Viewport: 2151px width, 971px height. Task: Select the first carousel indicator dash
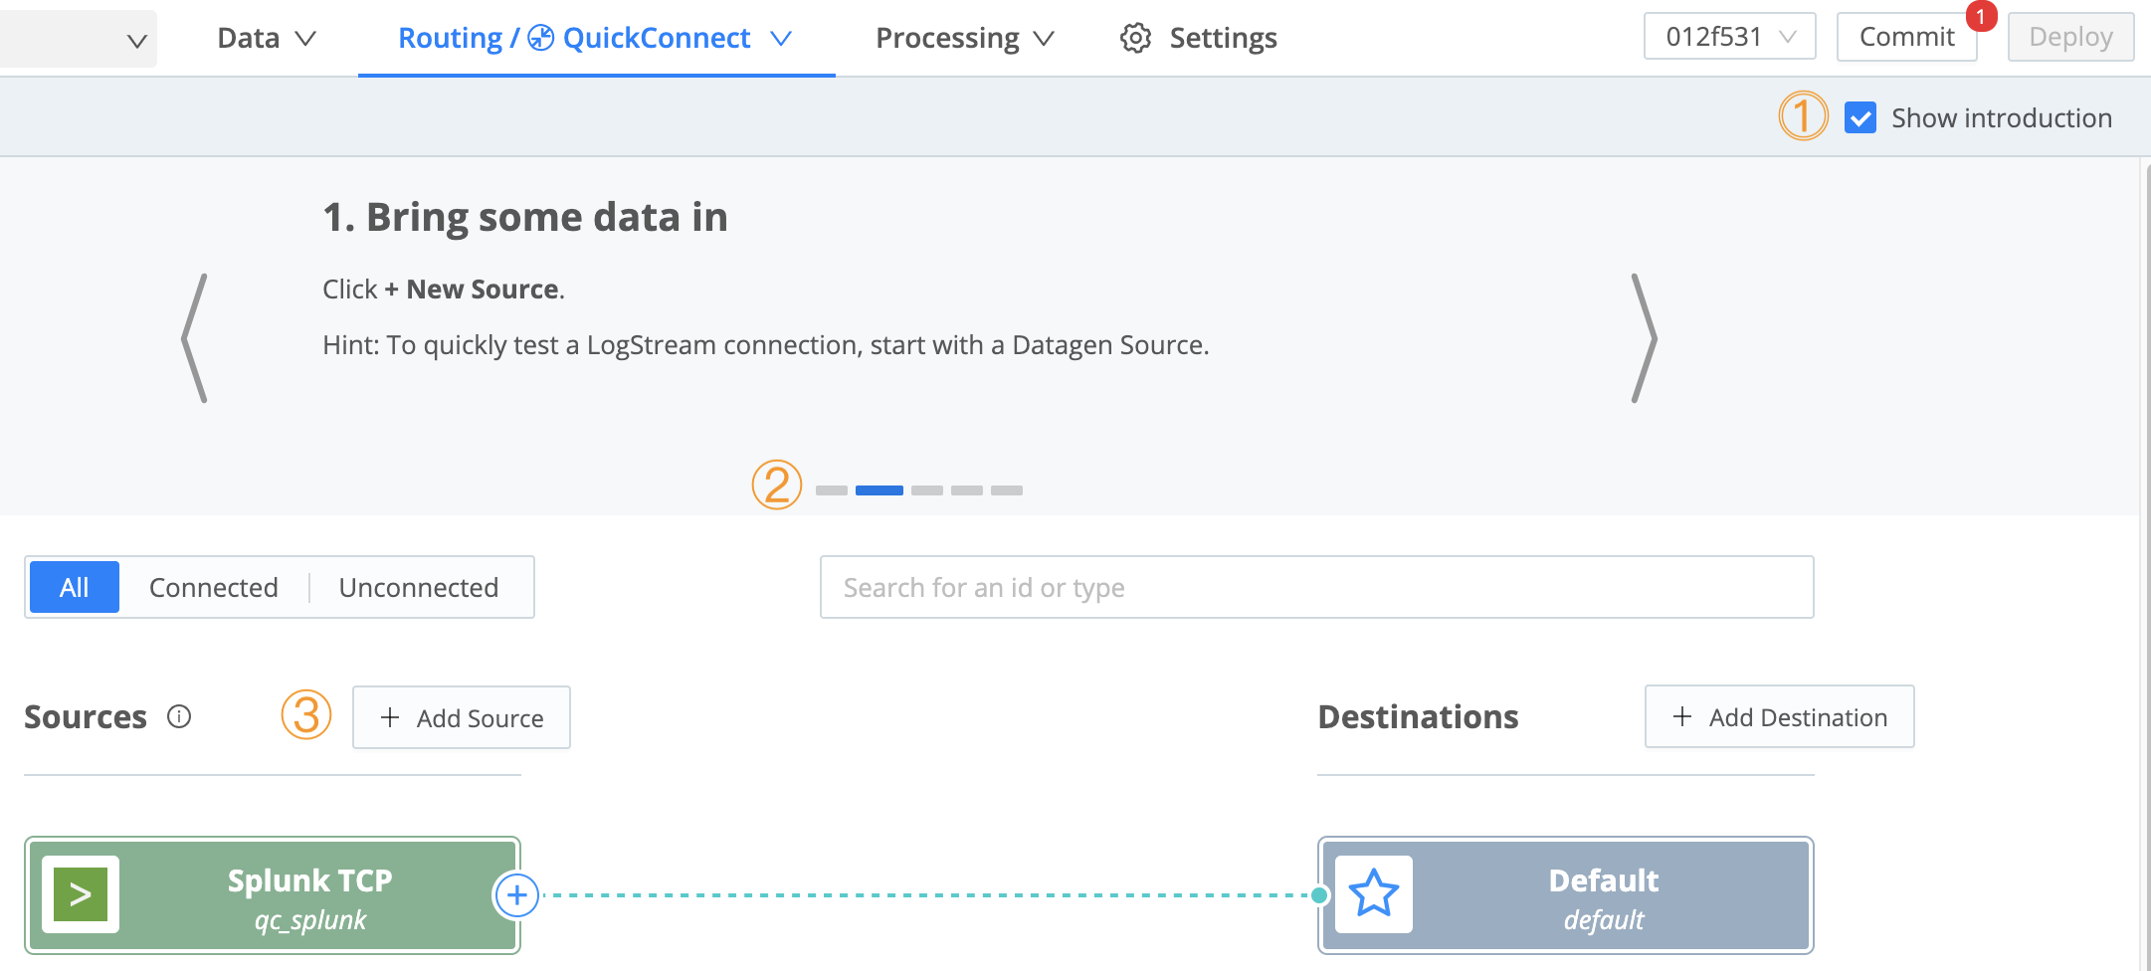point(832,490)
